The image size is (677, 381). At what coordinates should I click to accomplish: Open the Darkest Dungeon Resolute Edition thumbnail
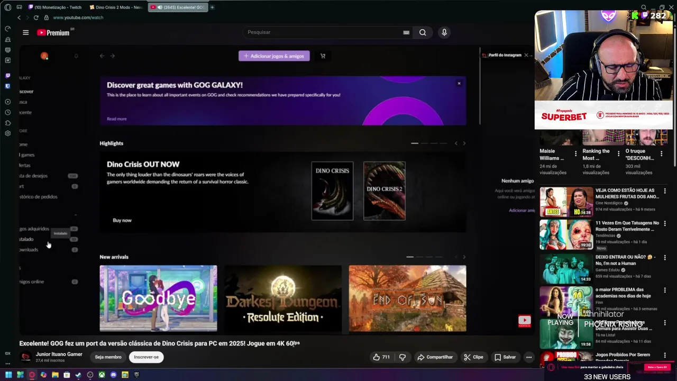pyautogui.click(x=282, y=298)
